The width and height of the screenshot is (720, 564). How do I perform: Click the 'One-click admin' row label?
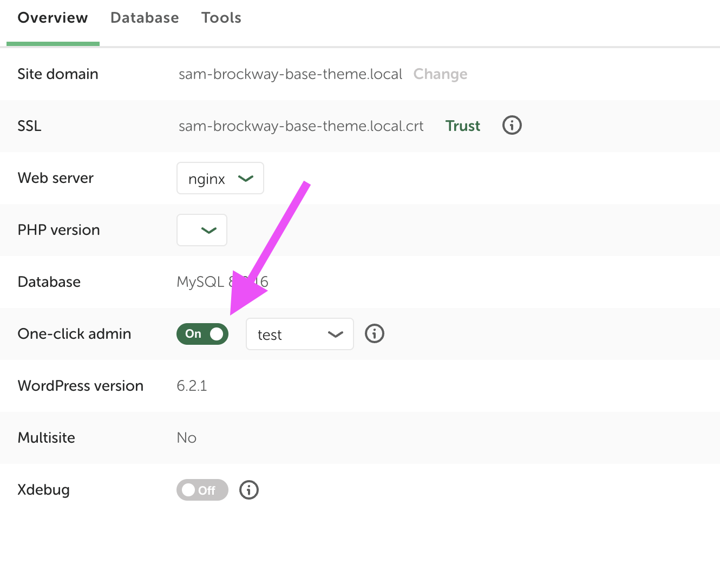(74, 334)
